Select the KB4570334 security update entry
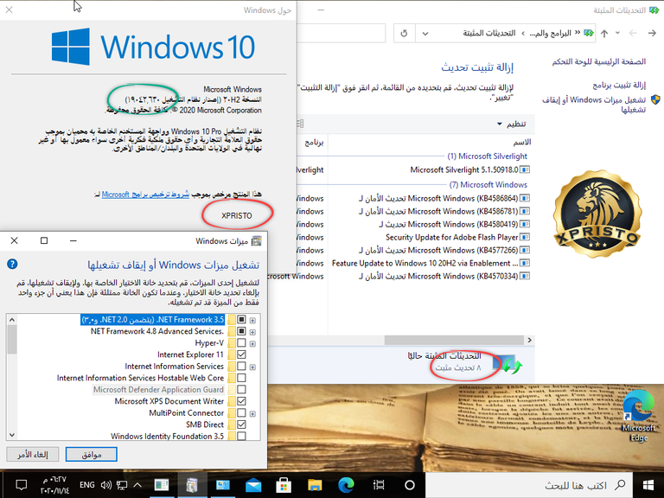 point(444,276)
